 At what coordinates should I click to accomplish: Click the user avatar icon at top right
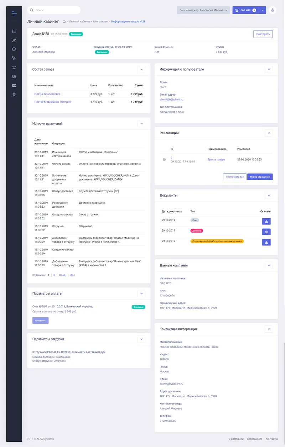pos(273,10)
